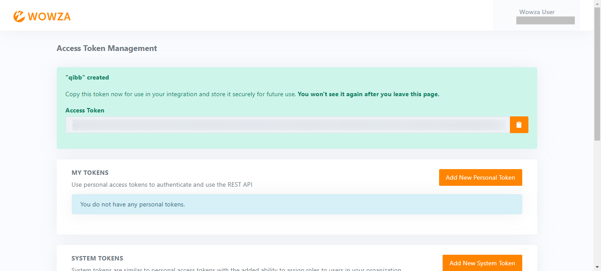Click the REST API description under My Tokens

(162, 184)
